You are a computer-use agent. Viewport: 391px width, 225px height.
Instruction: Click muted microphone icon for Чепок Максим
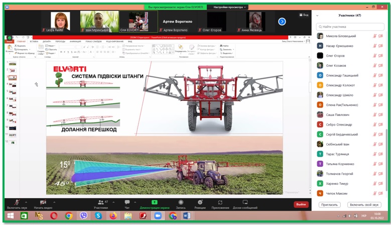pos(374,193)
